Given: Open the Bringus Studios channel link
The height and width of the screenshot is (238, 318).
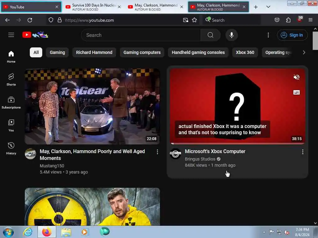Looking at the screenshot, I should [200, 159].
